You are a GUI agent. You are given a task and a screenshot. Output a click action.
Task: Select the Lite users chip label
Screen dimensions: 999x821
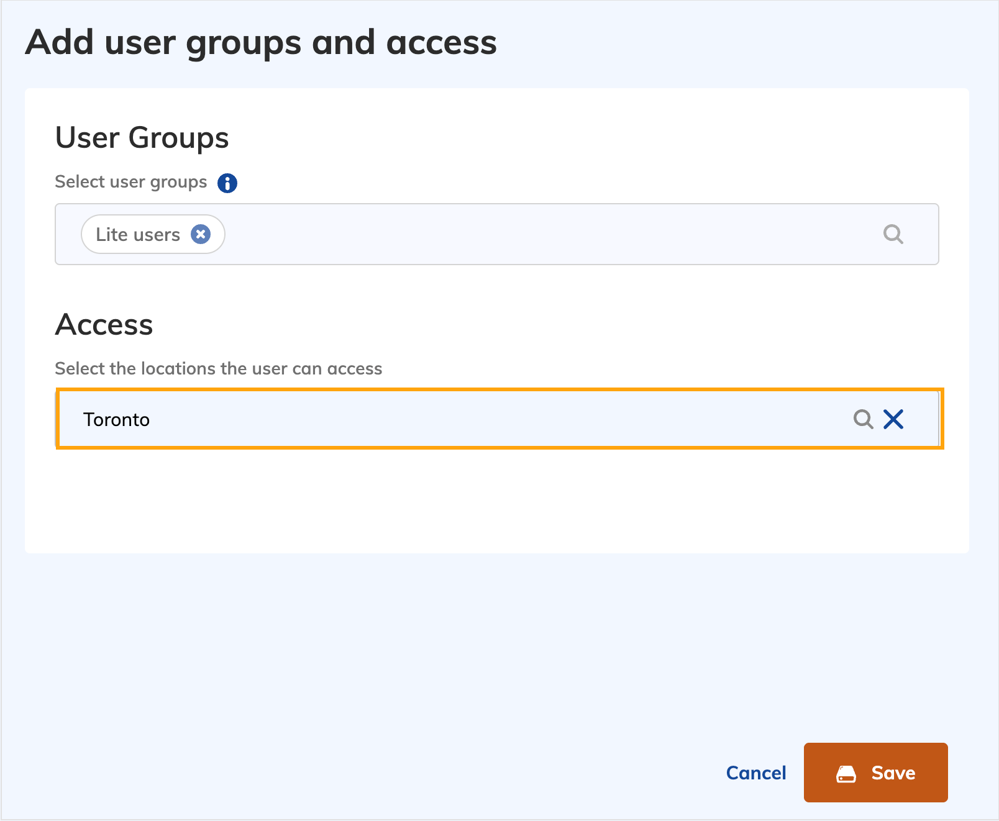coord(138,235)
